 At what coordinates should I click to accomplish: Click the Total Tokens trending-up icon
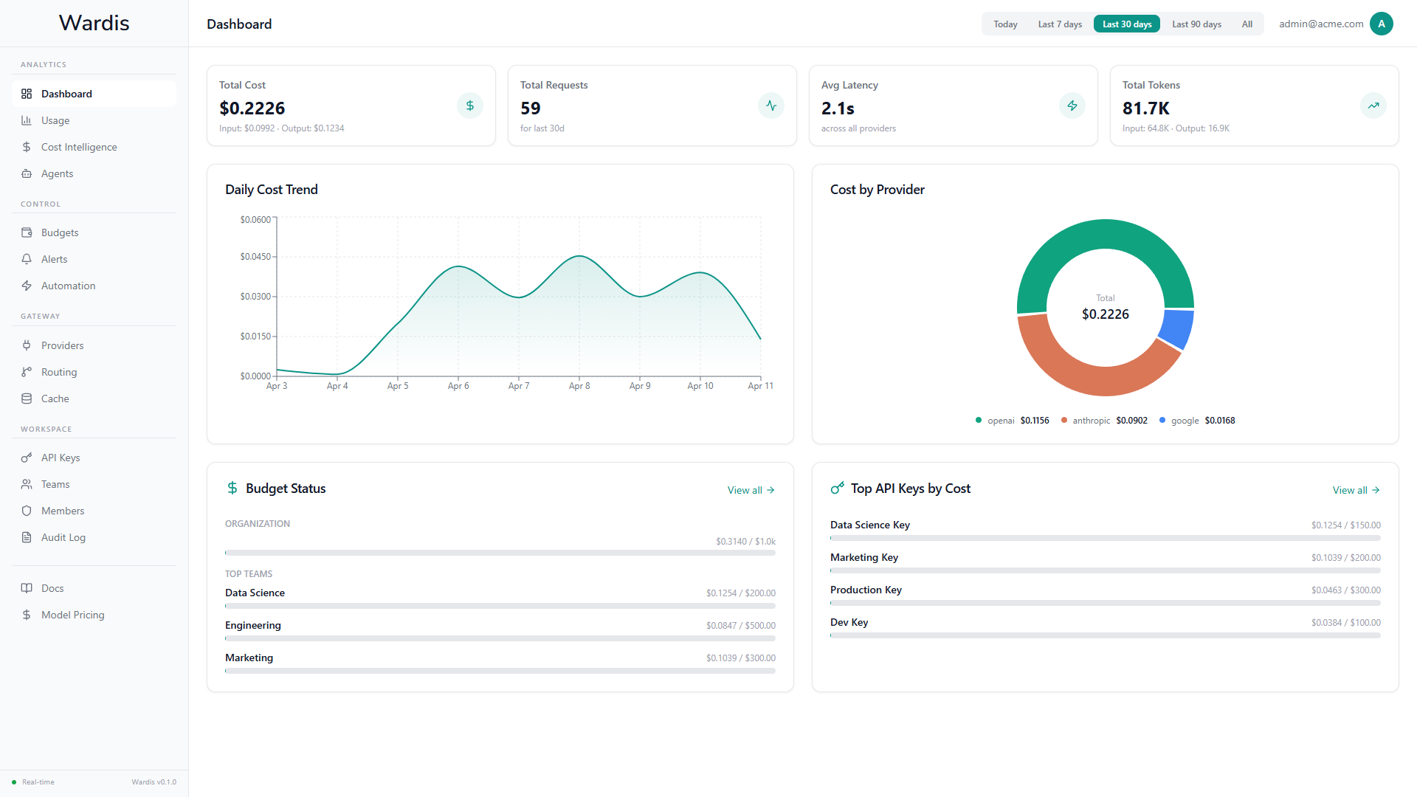coord(1373,106)
